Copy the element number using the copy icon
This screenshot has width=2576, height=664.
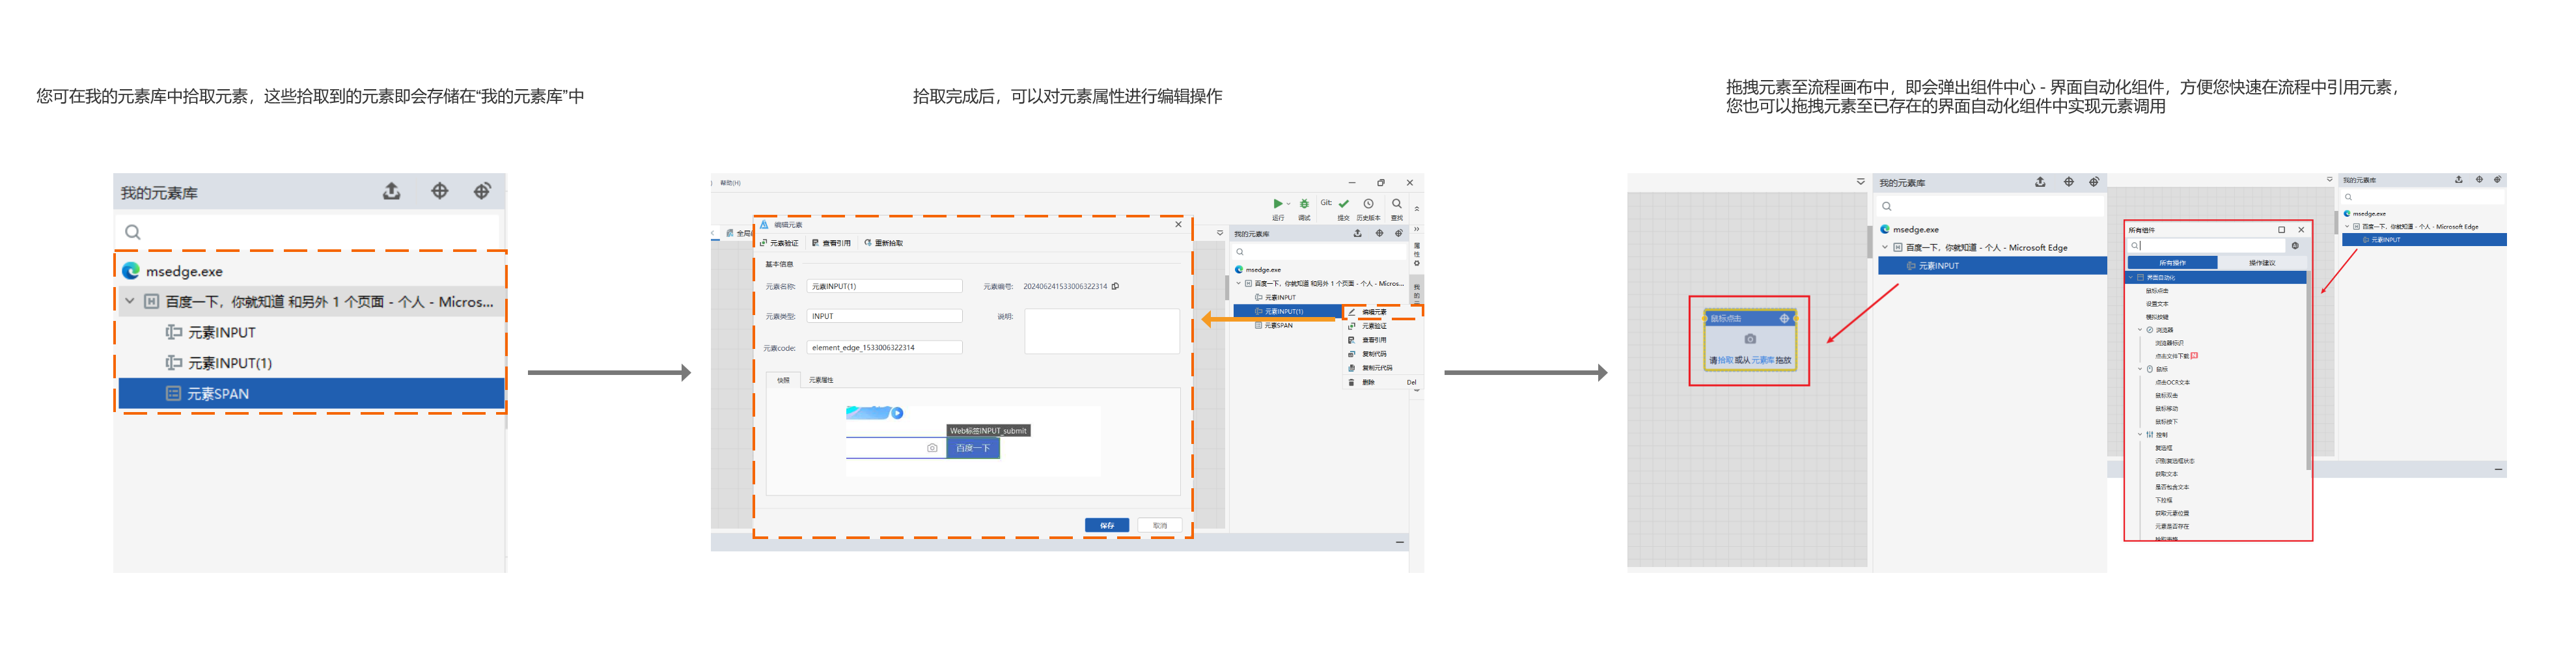(1115, 286)
